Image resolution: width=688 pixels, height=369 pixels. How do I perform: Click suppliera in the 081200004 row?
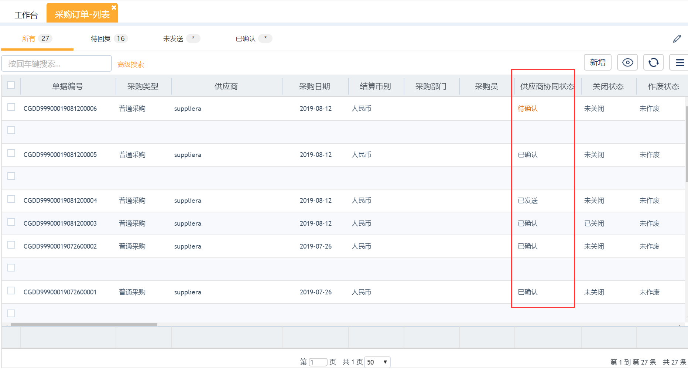tap(188, 201)
